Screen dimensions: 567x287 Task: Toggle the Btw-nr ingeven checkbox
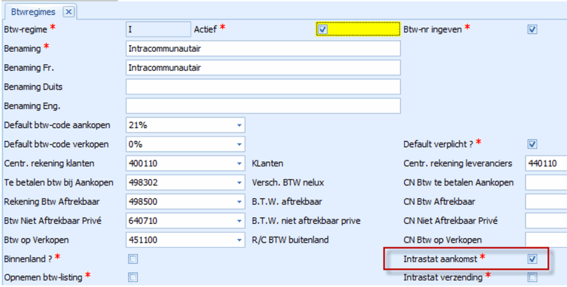[x=532, y=29]
